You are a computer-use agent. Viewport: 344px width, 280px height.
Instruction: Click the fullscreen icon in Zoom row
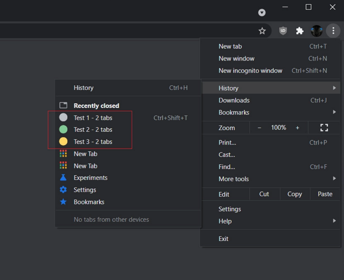coord(324,128)
